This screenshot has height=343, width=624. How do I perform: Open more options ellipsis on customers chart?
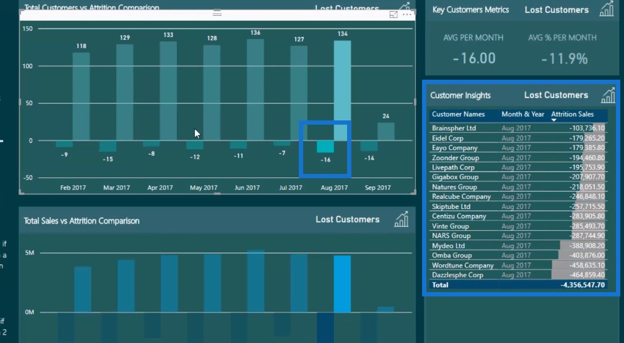point(407,14)
